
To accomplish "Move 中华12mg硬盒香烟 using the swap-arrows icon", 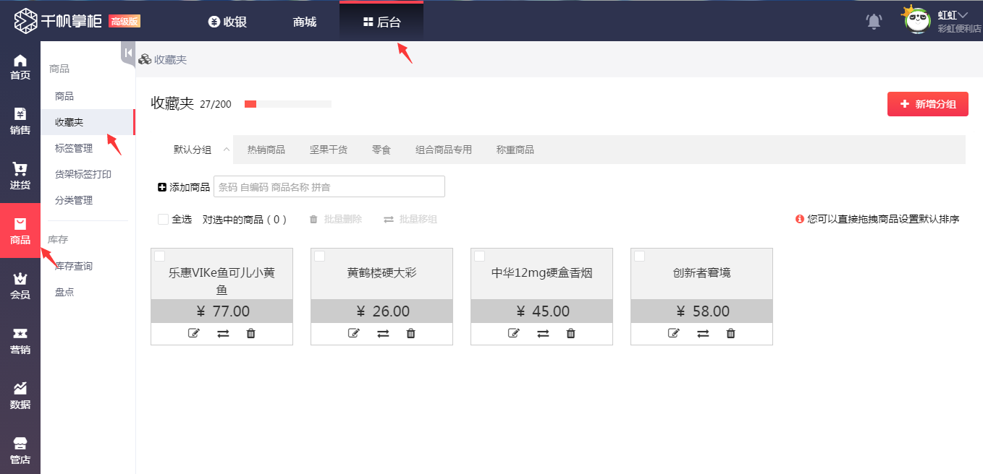I will 543,333.
